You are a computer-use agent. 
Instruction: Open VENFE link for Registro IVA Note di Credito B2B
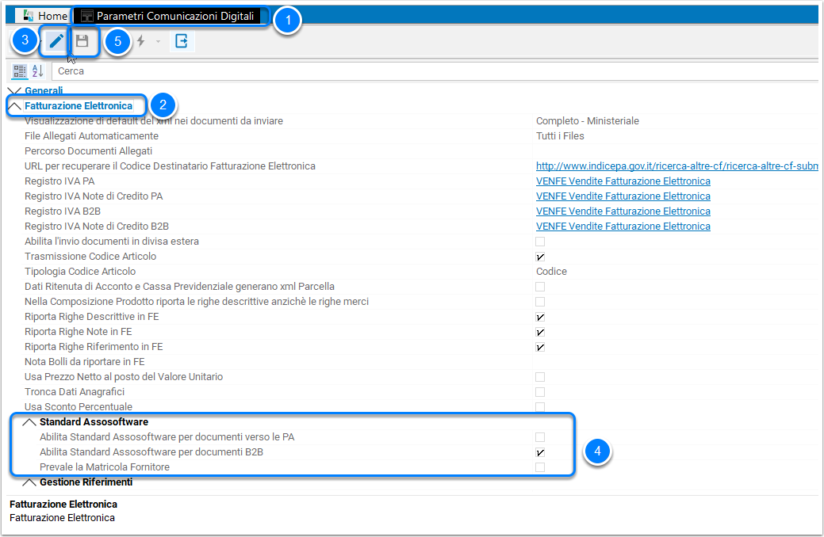point(623,227)
